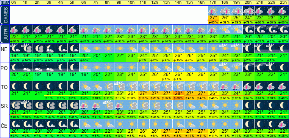Open the JUTRI day tab
This screenshot has height=138, width=289.
(x=5, y=34)
